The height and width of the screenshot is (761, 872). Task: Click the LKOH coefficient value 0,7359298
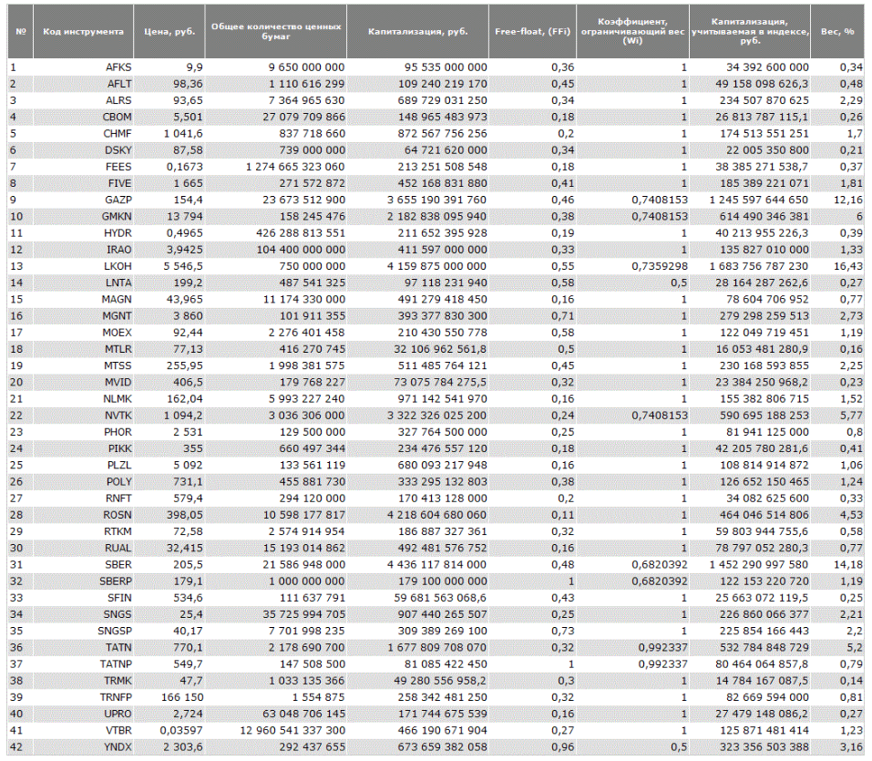(660, 266)
